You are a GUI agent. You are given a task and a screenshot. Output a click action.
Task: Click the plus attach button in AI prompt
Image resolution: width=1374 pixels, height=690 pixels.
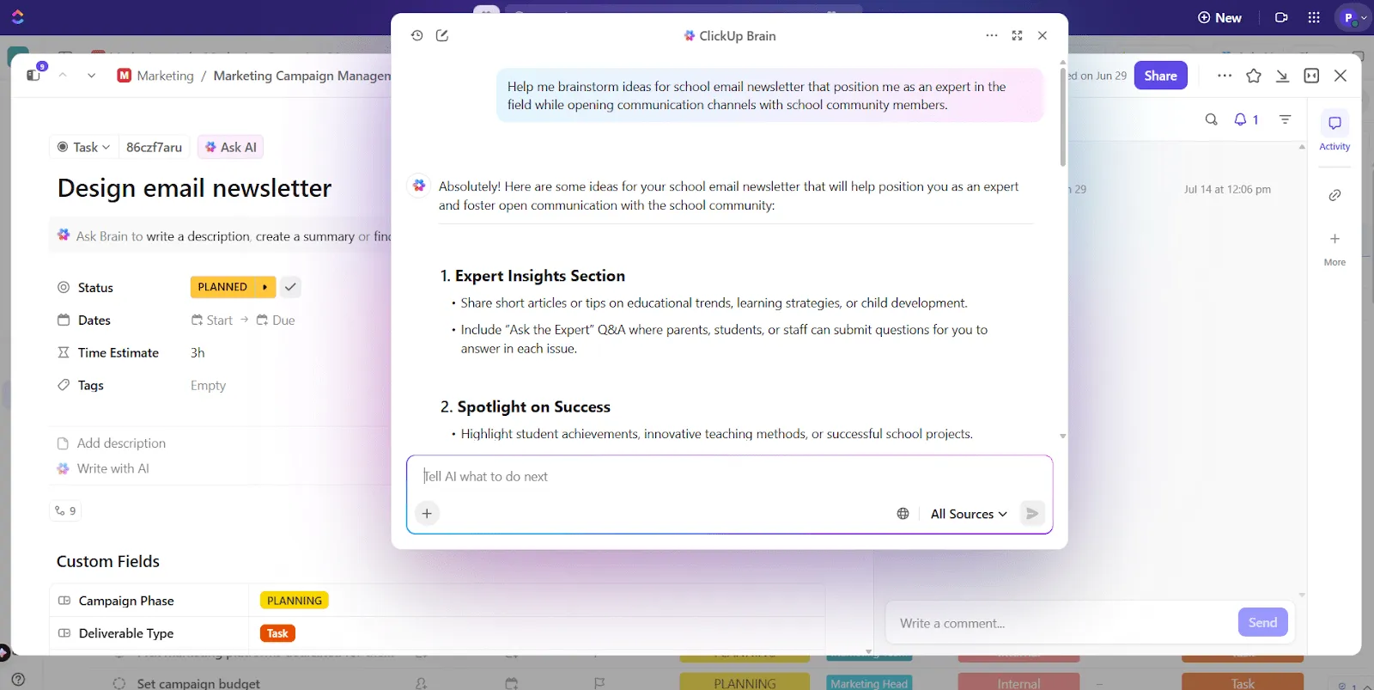pos(427,513)
